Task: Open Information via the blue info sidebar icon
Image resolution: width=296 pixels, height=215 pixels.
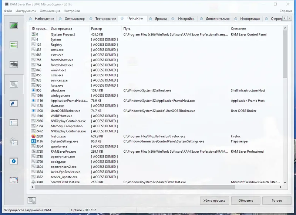Action: tap(14, 161)
